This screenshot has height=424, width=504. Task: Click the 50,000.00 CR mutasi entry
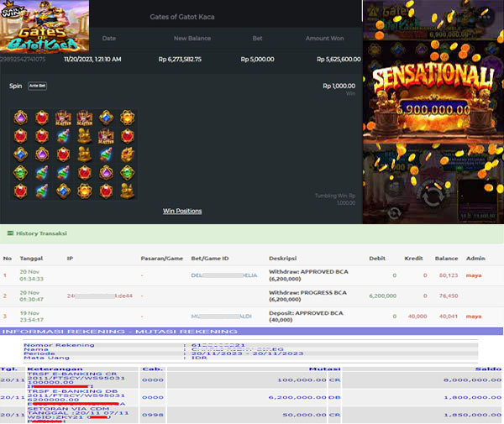[312, 415]
